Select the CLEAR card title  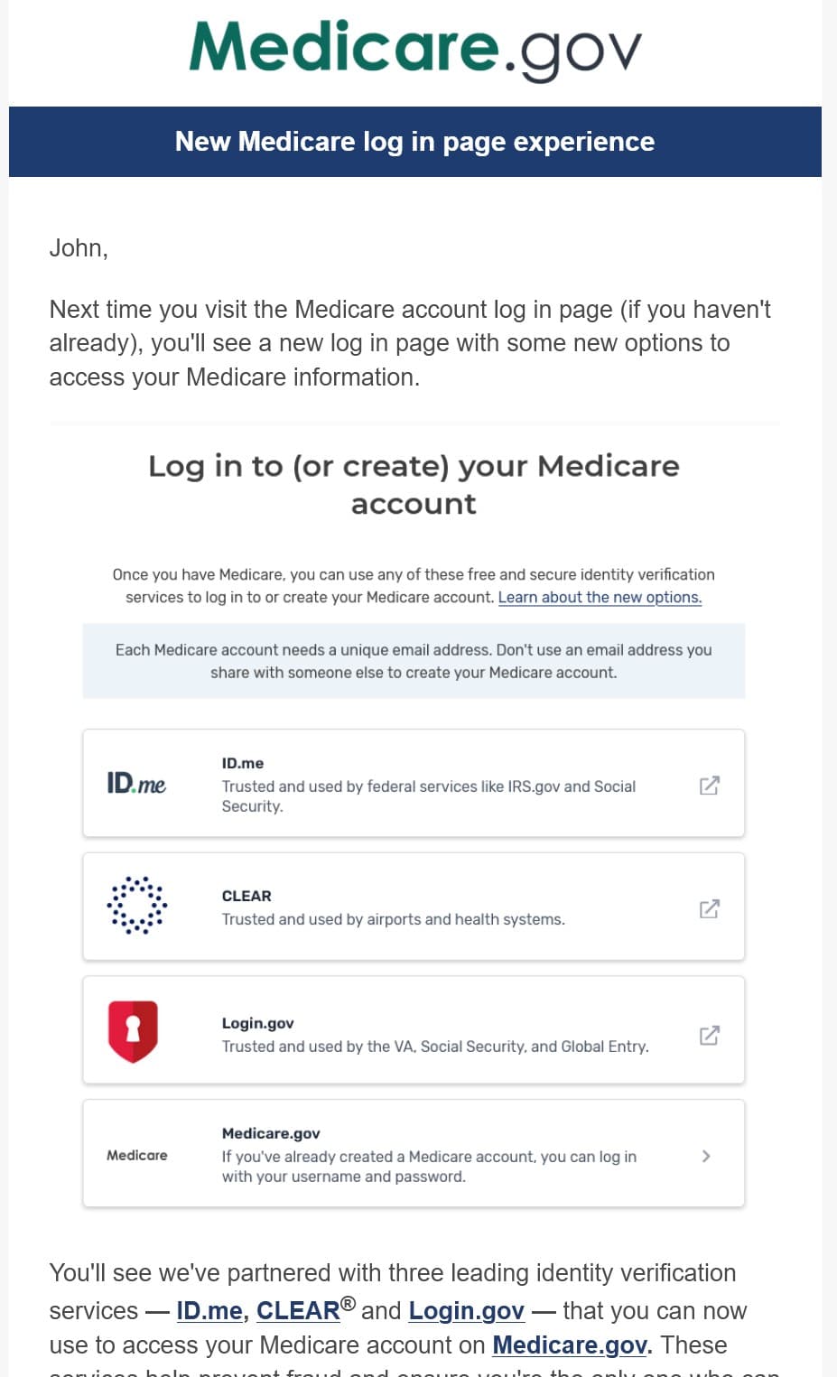point(246,896)
